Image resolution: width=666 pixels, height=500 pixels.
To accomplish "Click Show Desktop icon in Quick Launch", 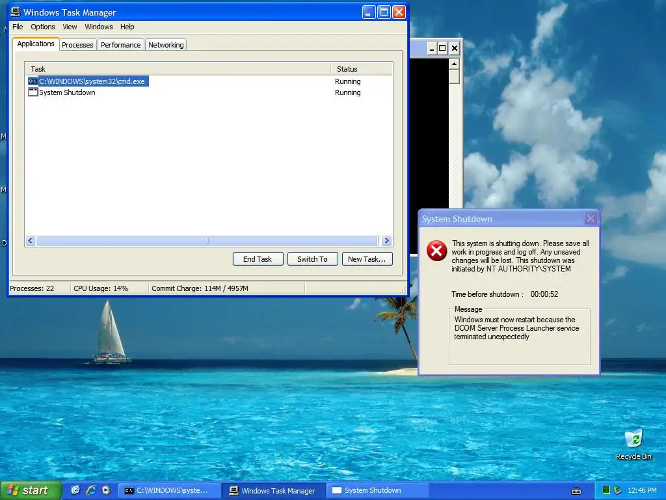I will coord(75,490).
